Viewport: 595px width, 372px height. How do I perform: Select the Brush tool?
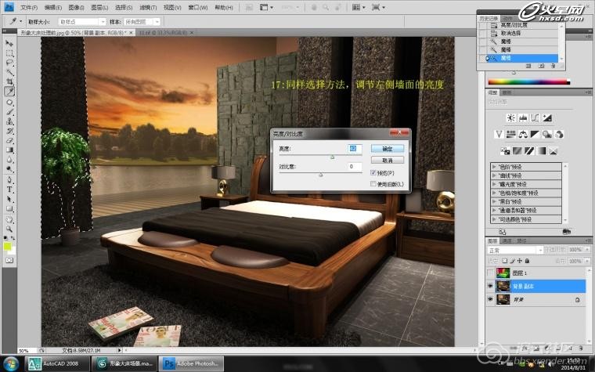point(9,111)
